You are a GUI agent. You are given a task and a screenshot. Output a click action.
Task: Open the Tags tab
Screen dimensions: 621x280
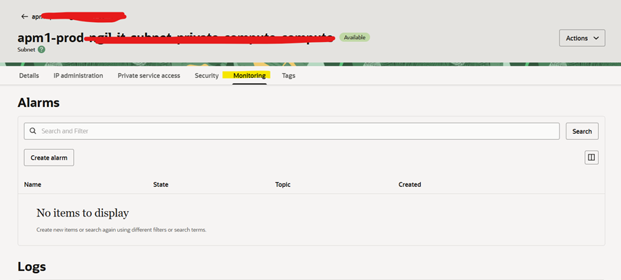[288, 76]
